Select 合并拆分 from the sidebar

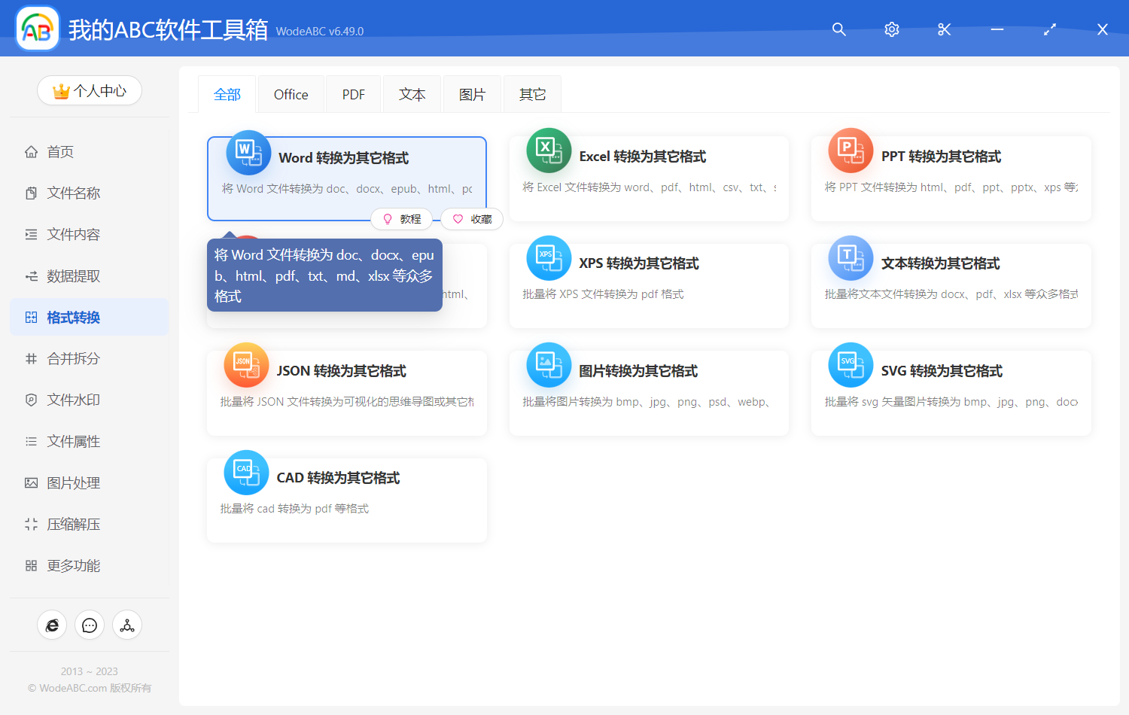coord(73,359)
